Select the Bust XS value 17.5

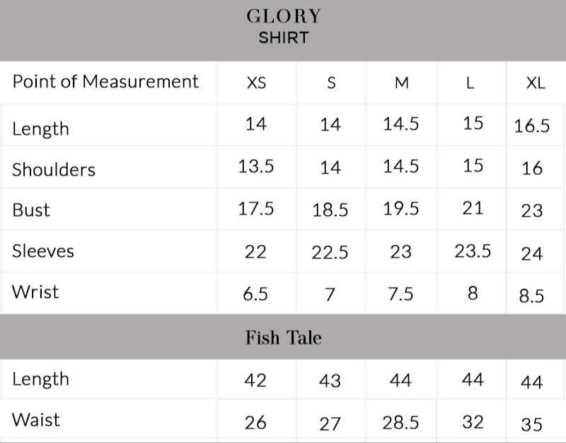tap(255, 209)
